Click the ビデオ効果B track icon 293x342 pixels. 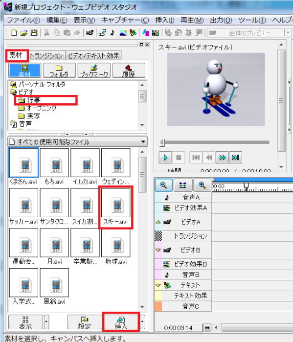pyautogui.click(x=167, y=264)
